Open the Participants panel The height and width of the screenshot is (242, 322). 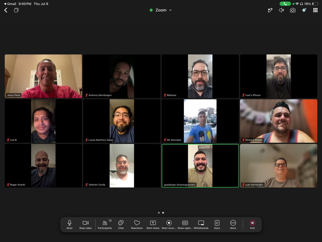coord(105,225)
